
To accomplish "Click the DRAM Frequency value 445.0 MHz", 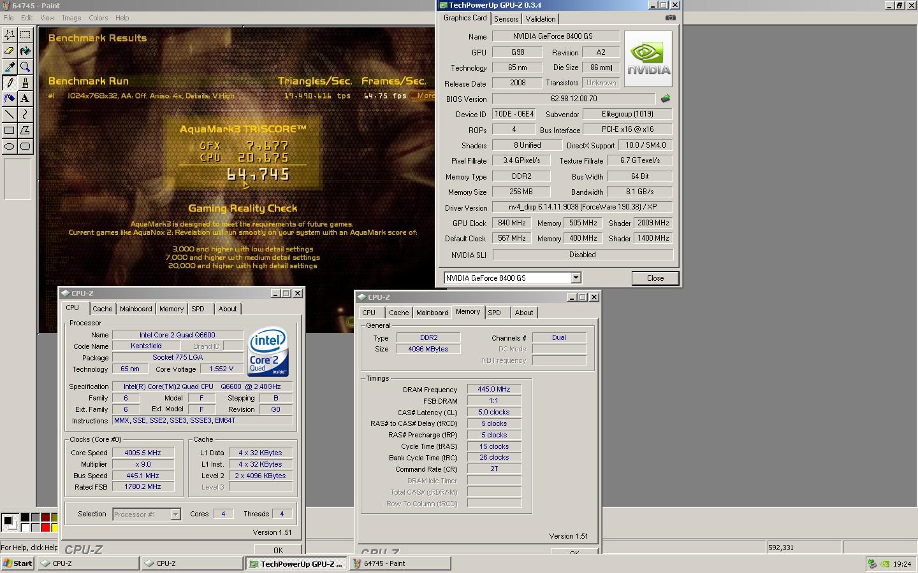I will pyautogui.click(x=494, y=389).
